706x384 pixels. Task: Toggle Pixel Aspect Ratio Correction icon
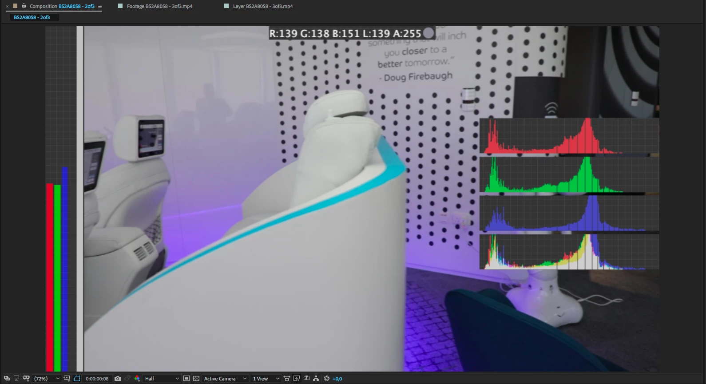[x=287, y=379]
